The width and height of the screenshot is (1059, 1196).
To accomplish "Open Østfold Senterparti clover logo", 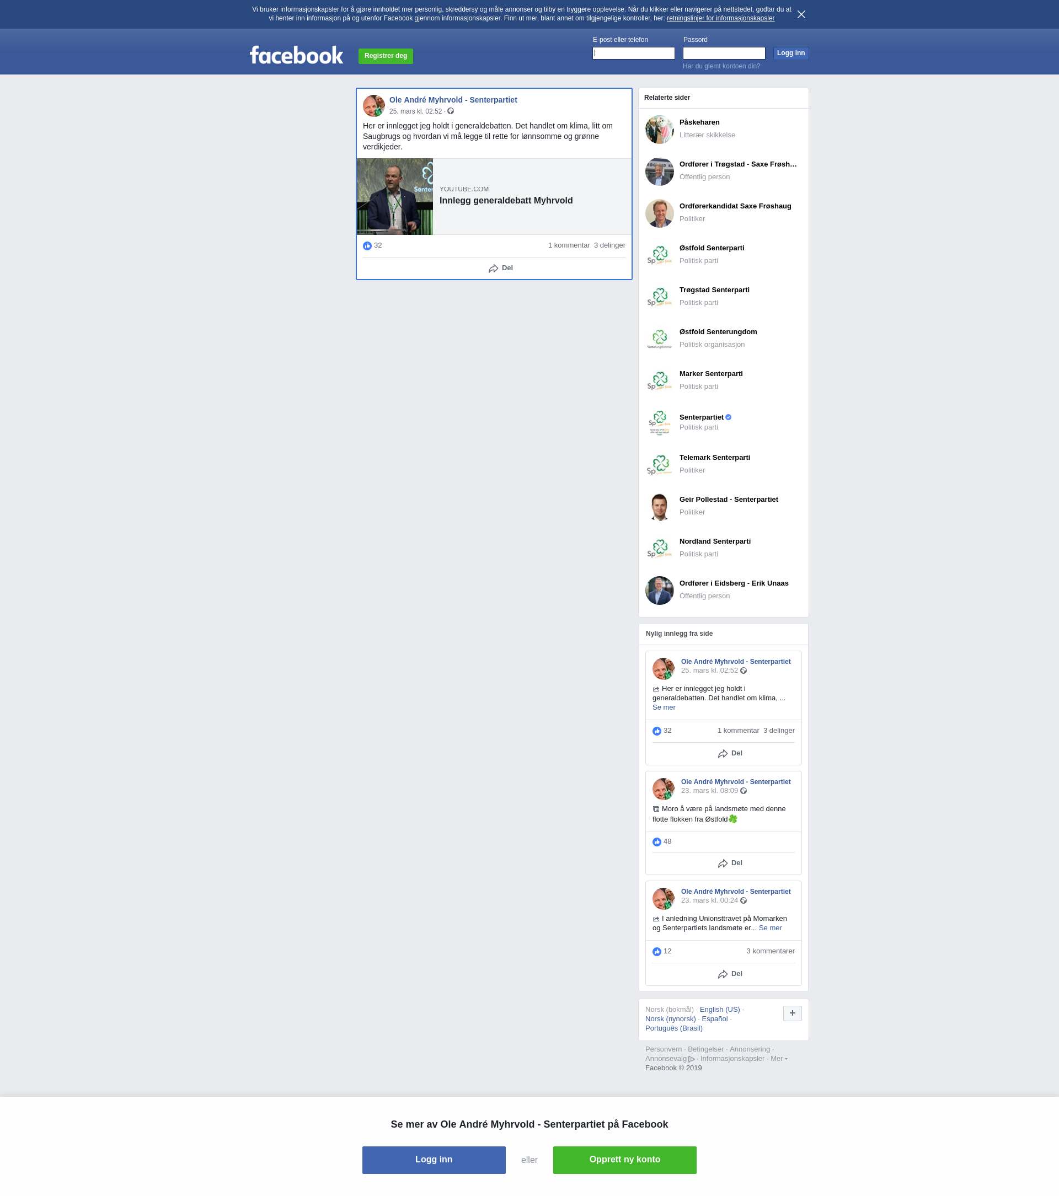I will (x=659, y=255).
